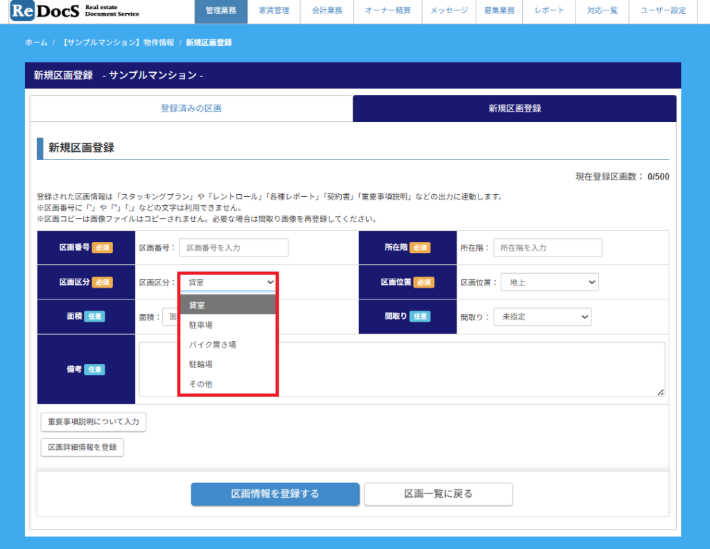Viewport: 710px width, 549px height.
Task: Open the 管理業務 menu
Action: click(x=220, y=11)
